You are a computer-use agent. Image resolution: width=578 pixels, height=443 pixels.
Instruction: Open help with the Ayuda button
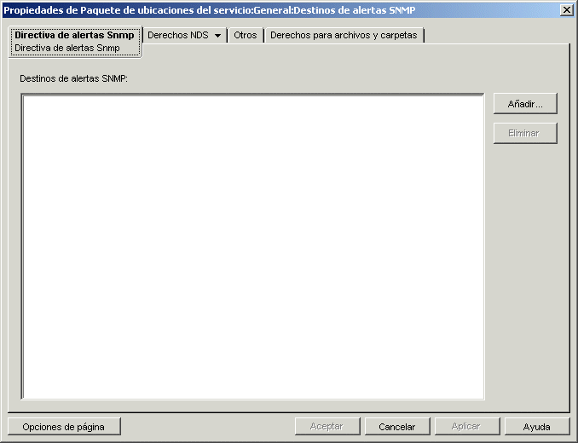coord(537,427)
